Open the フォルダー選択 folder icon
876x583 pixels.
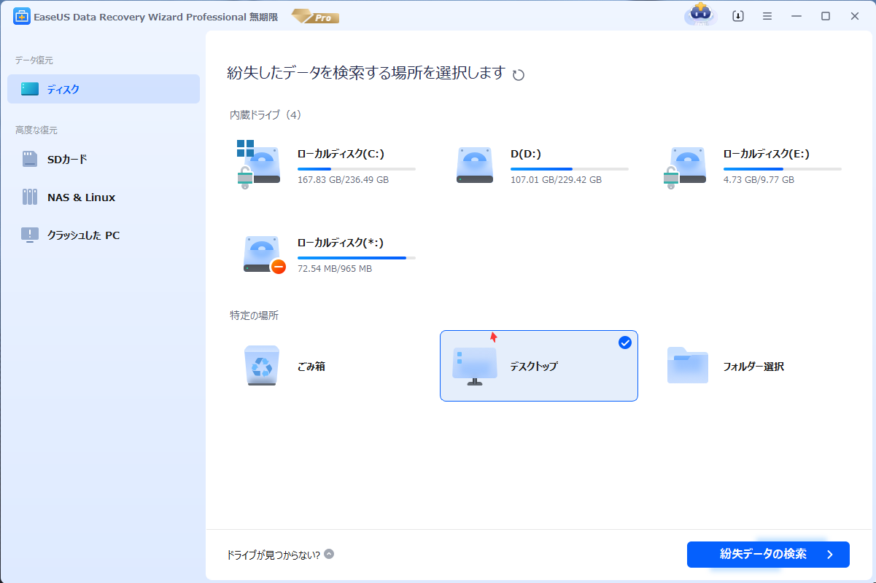click(x=687, y=366)
